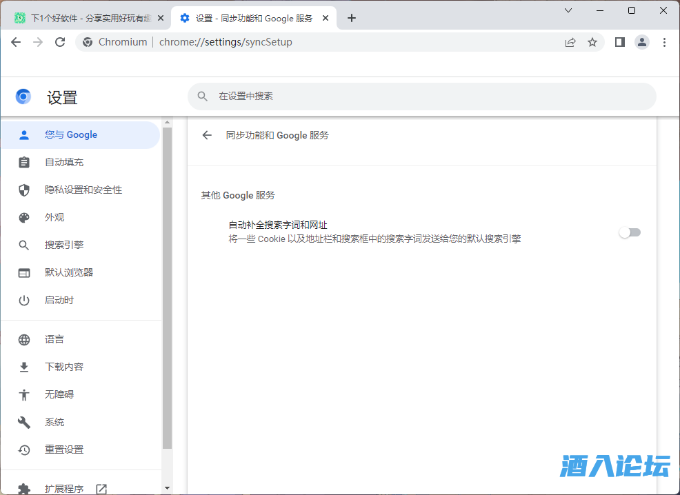Go to 重置设置 section
Image resolution: width=680 pixels, height=495 pixels.
[64, 449]
